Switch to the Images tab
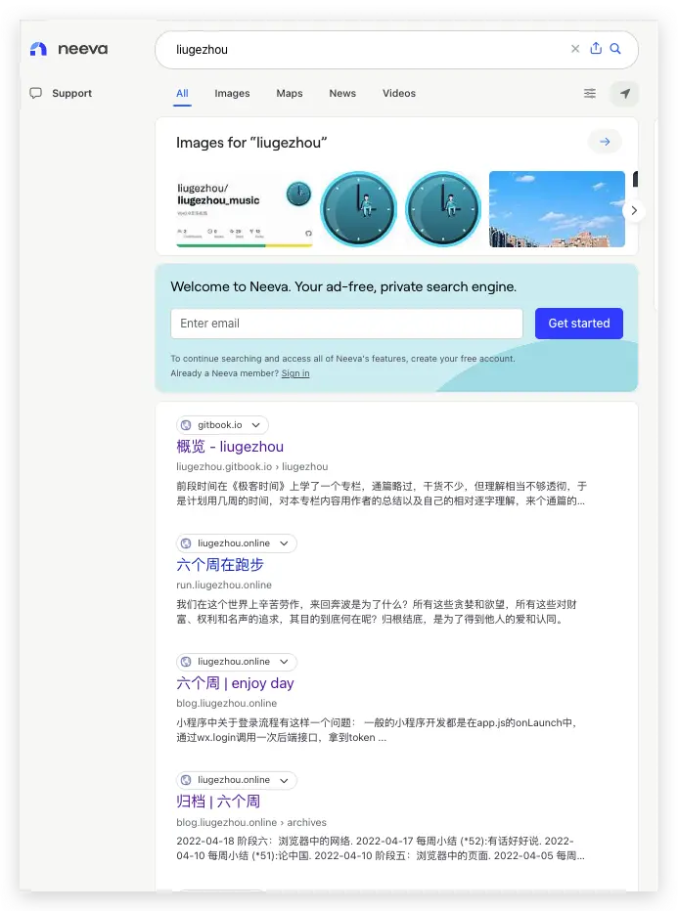 232,93
